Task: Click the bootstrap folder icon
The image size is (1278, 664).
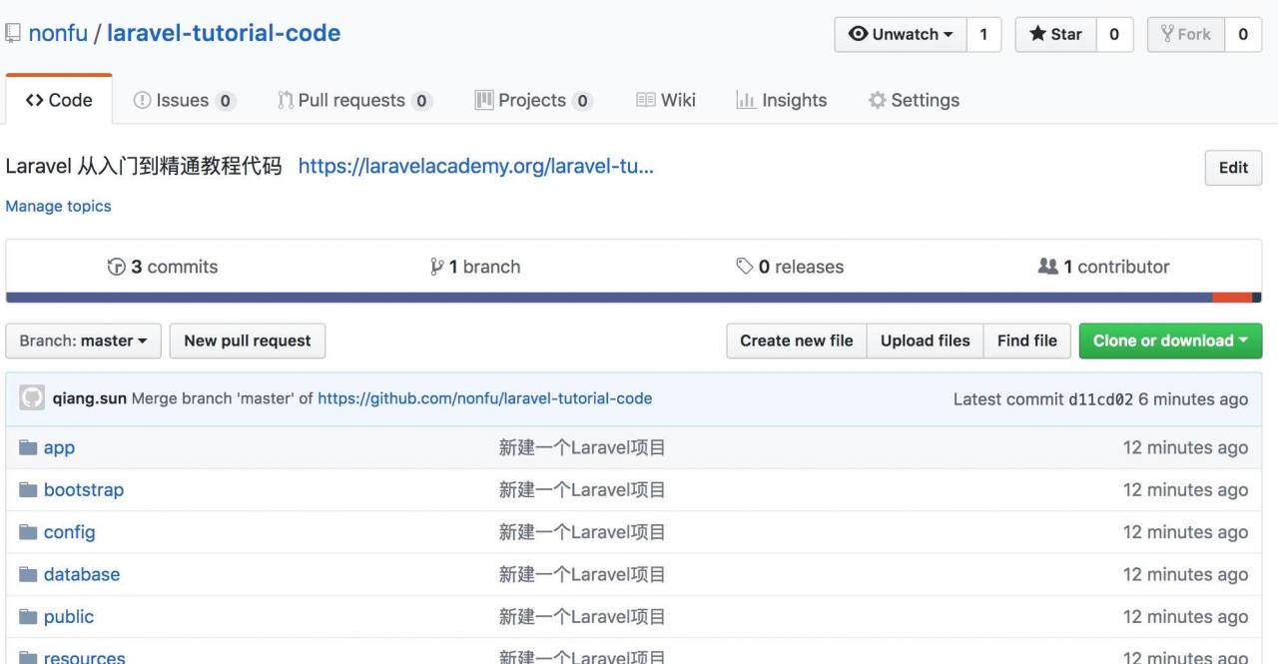Action: pyautogui.click(x=28, y=490)
